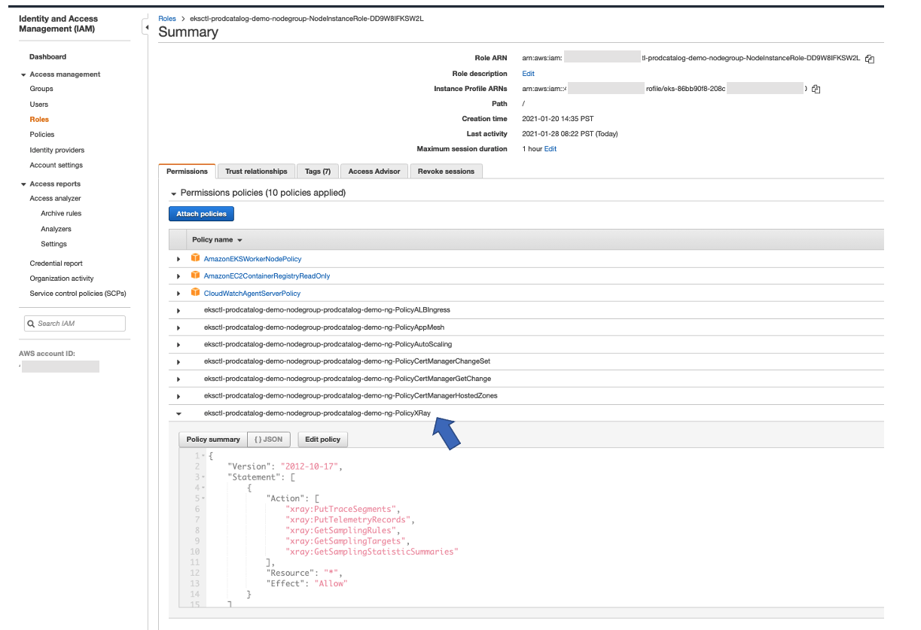Show the Policy summary view
Viewport: 921px width, 630px height.
[213, 440]
